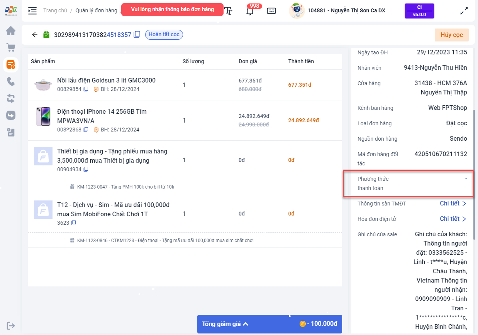Viewport: 478px width, 335px height.
Task: Click the iPhone 14 product thumbnail
Action: [43, 116]
